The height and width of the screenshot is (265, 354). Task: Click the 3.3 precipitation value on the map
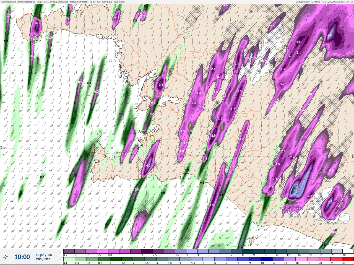[x=37, y=23]
